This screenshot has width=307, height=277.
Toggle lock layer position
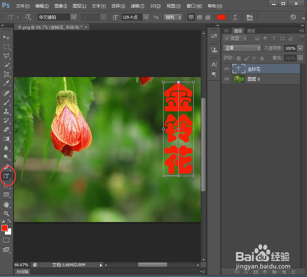pyautogui.click(x=254, y=58)
